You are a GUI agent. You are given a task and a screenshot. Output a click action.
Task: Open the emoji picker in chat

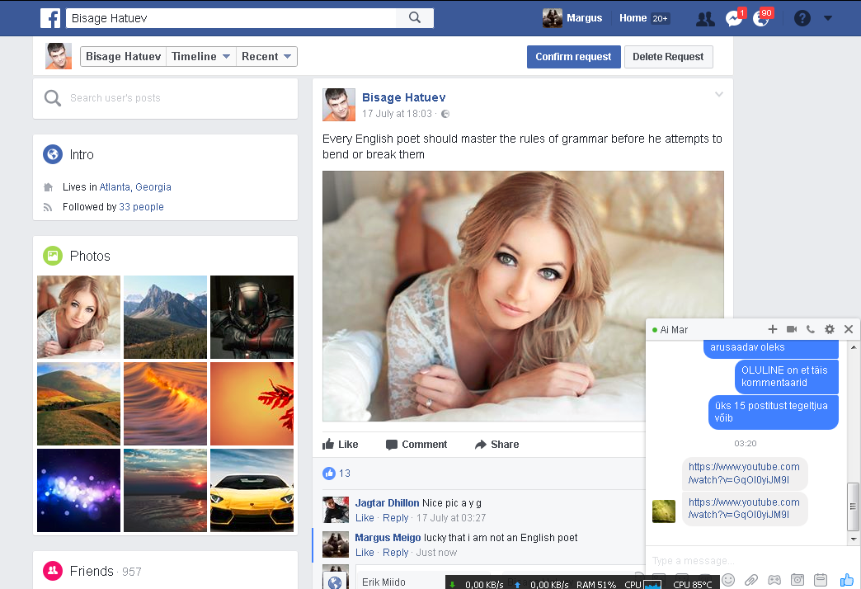[728, 580]
